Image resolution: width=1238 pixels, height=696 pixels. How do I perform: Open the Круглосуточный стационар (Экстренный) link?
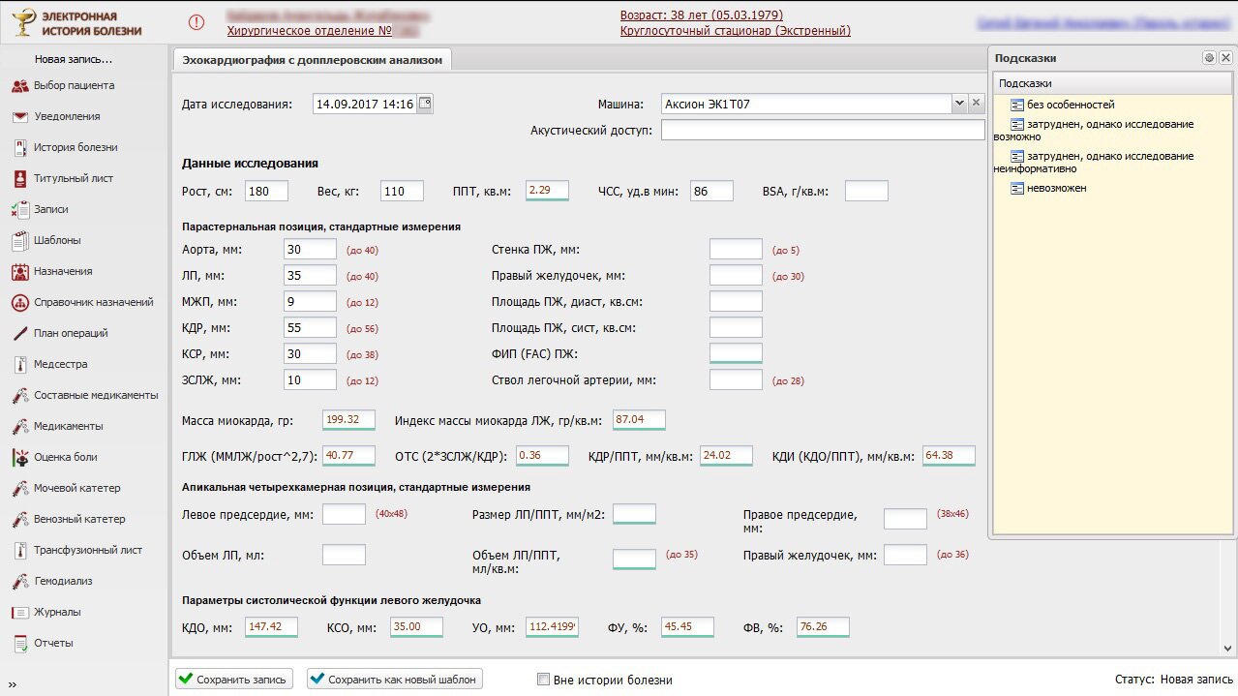736,31
